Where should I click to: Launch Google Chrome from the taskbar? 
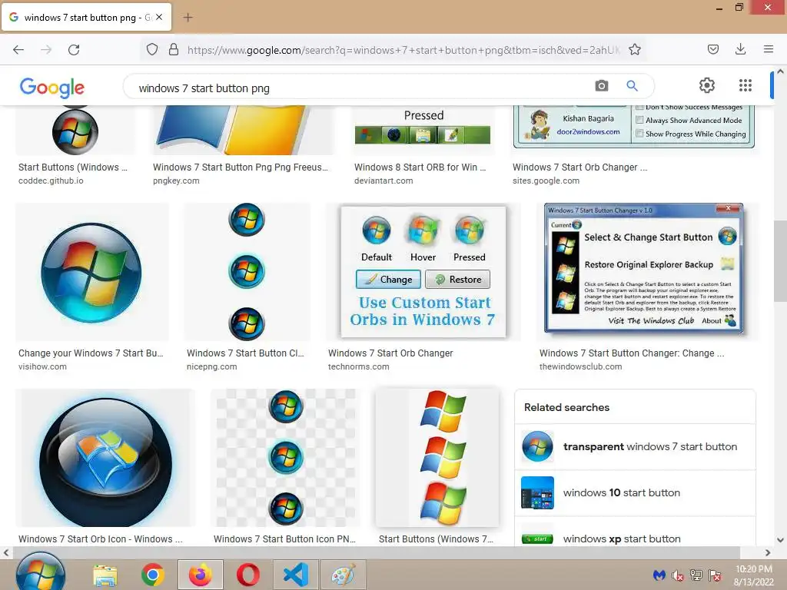153,575
